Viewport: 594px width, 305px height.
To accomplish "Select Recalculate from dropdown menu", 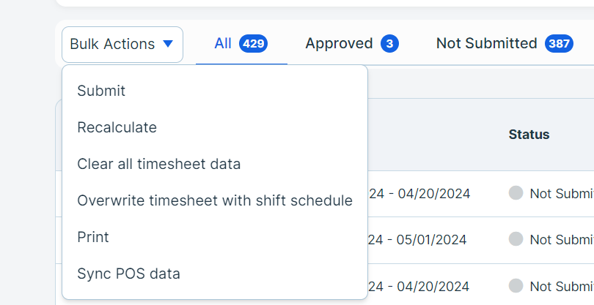I will (x=117, y=127).
